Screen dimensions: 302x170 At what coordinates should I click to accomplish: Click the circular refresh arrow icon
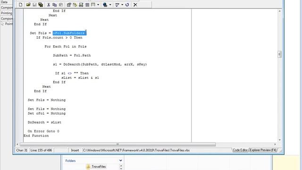click(127, 5)
